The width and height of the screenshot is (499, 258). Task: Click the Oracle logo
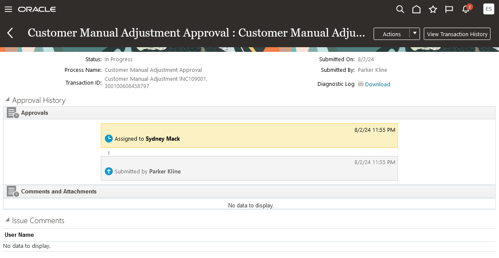coord(37,9)
